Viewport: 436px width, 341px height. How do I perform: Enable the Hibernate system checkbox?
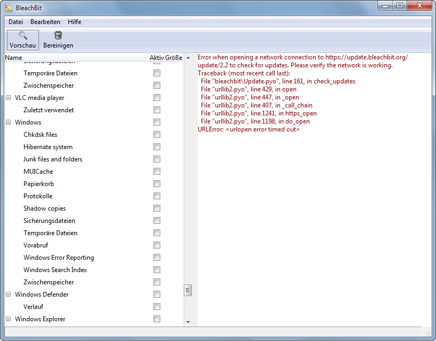(157, 147)
